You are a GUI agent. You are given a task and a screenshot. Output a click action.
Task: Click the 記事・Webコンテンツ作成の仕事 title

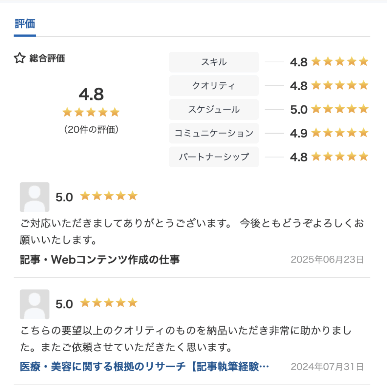coord(100,259)
